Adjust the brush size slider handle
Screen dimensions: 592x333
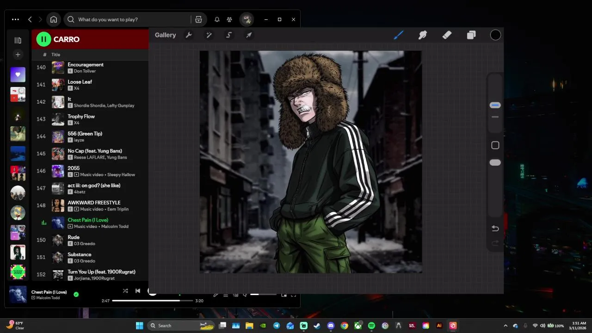point(495,105)
